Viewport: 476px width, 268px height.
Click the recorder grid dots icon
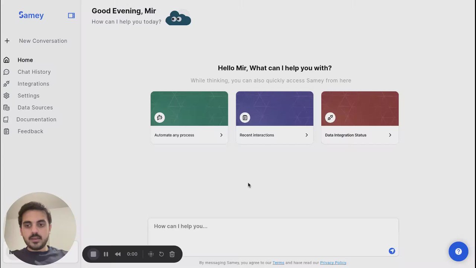(x=151, y=254)
